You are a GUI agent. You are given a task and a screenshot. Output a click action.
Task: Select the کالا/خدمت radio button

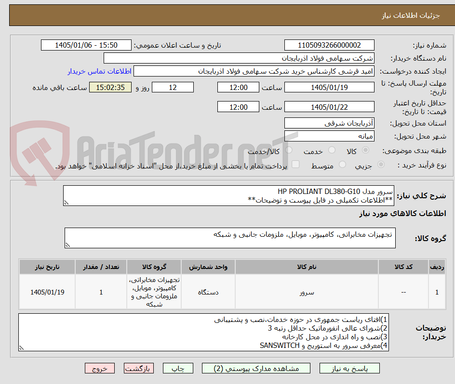[x=289, y=150]
